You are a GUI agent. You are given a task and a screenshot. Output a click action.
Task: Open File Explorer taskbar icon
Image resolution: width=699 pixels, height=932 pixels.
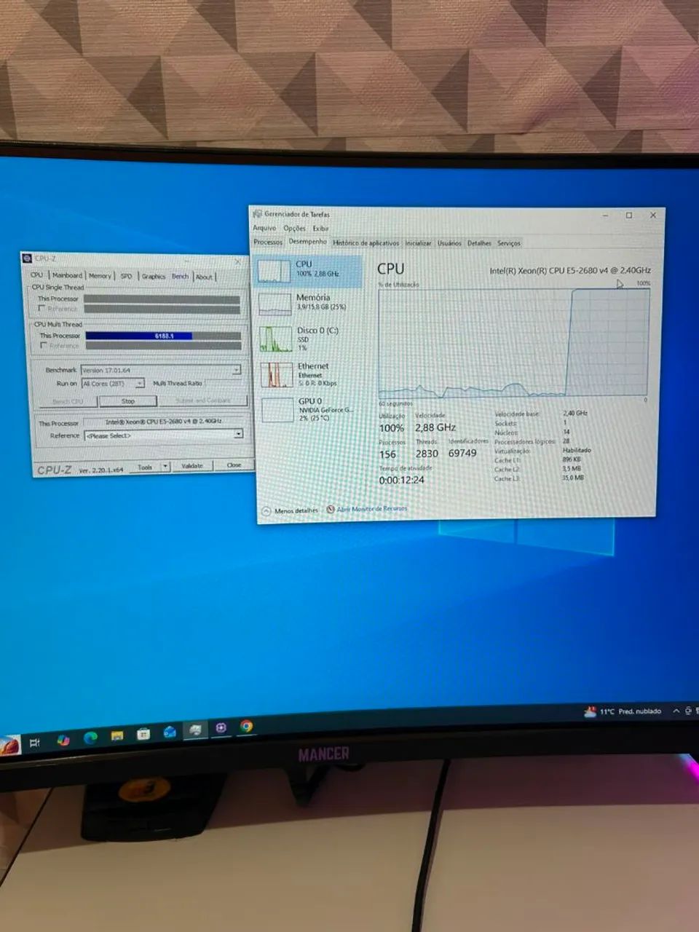point(117,735)
